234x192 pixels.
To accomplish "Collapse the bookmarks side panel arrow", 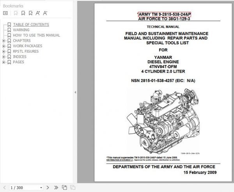I will 75,92.
